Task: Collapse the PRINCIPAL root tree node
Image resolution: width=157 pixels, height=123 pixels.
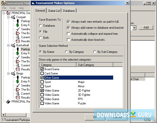Action: 4,13
